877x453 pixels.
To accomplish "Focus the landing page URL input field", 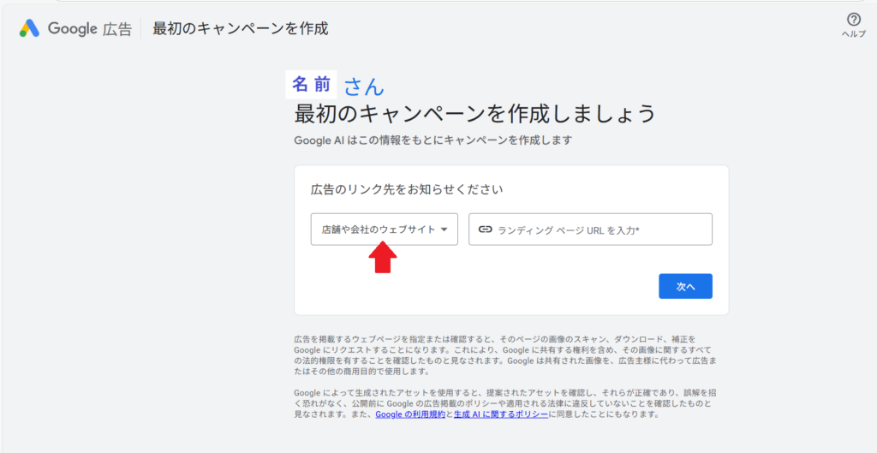I will (590, 229).
